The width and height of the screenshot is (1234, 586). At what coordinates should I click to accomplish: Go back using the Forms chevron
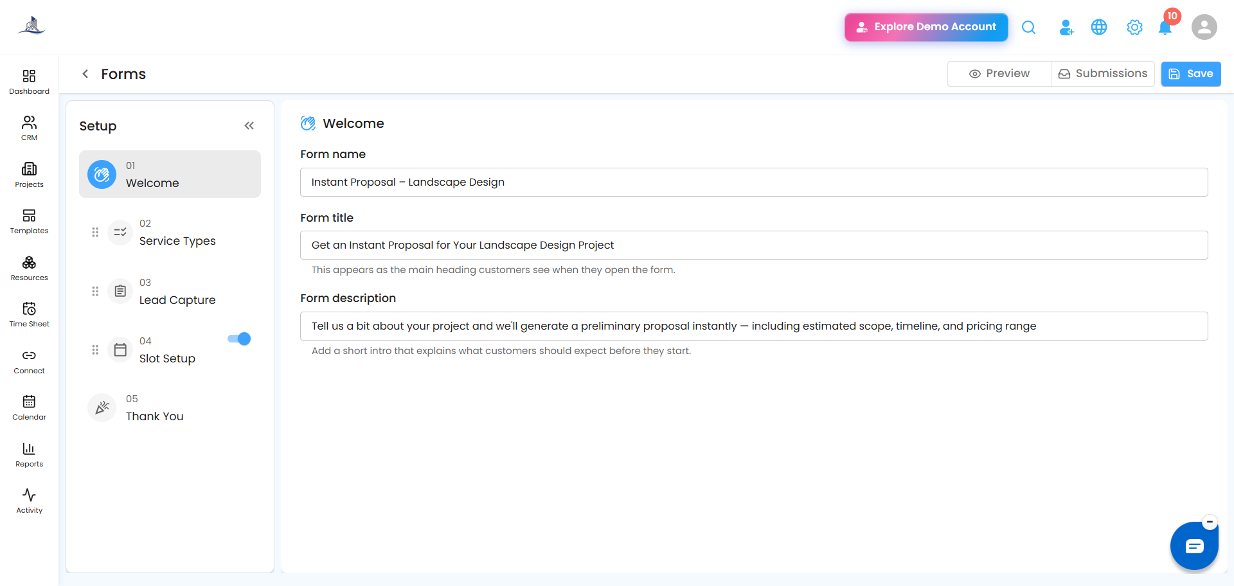[x=85, y=74]
